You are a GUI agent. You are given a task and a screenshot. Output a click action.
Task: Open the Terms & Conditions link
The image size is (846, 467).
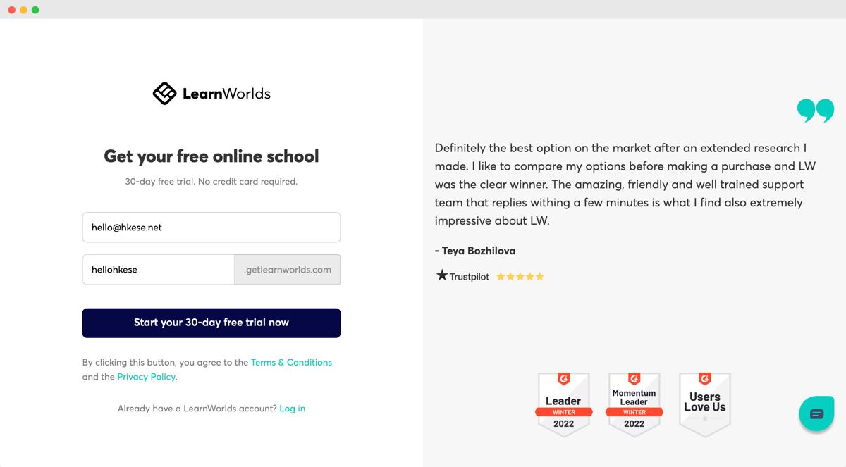[291, 362]
